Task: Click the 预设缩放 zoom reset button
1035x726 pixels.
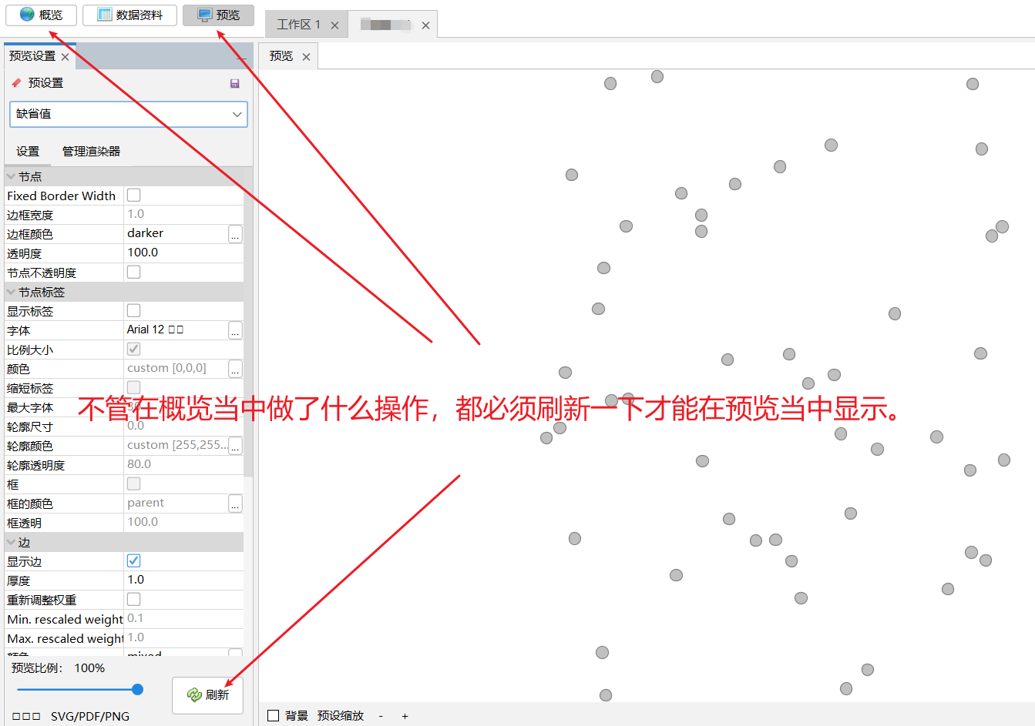Action: (x=341, y=715)
